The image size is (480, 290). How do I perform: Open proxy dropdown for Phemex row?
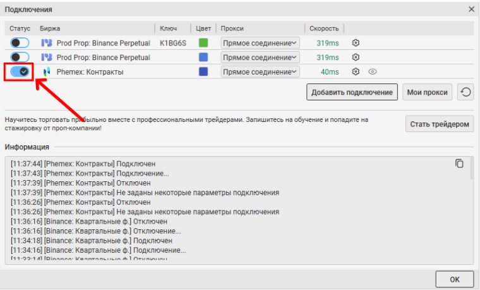260,72
